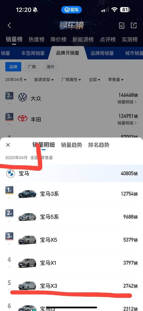Switch to the 销量趋势 tab

tap(71, 145)
